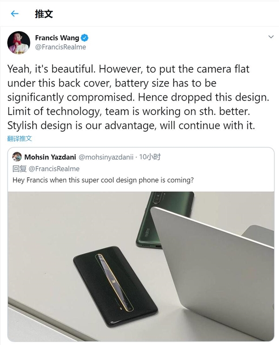Open Mohsin Yazdani's avatar

pos(17,157)
